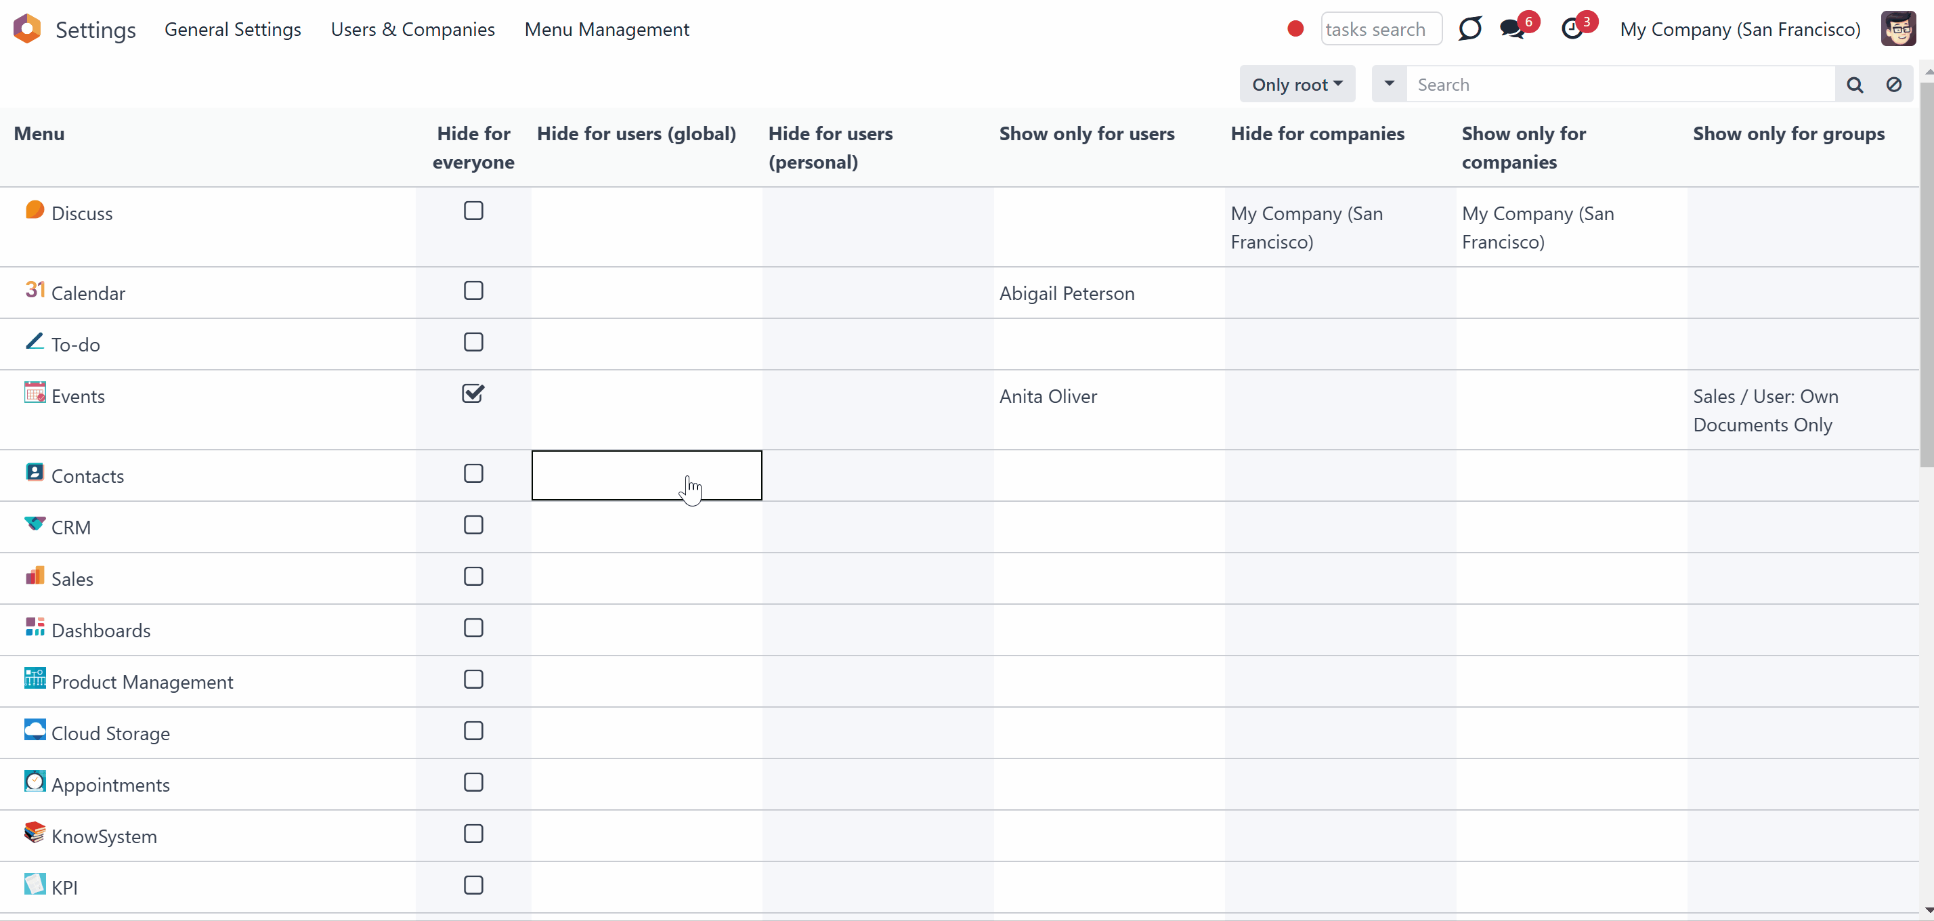This screenshot has width=1934, height=921.
Task: Click the Odoo home logo icon
Action: click(x=27, y=28)
